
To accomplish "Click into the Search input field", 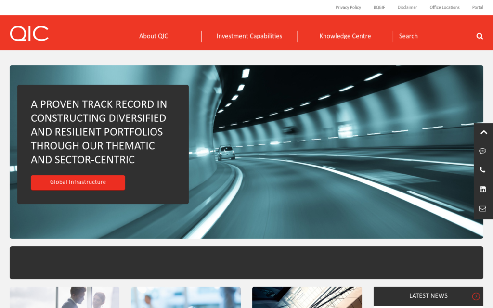I will (x=433, y=36).
